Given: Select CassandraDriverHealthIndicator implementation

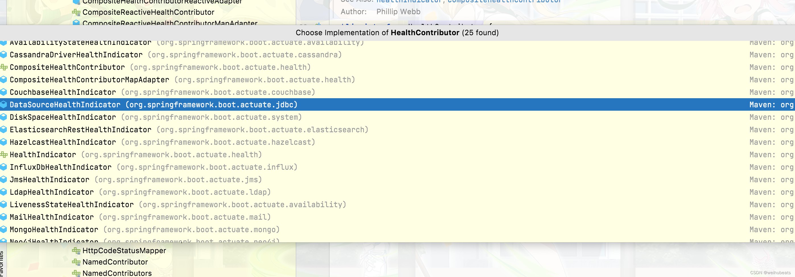Looking at the screenshot, I should [x=398, y=54].
